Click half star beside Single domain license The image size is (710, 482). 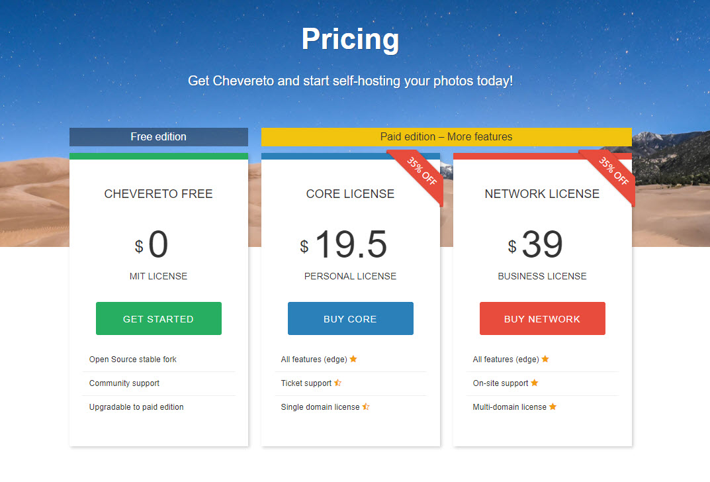pos(366,407)
